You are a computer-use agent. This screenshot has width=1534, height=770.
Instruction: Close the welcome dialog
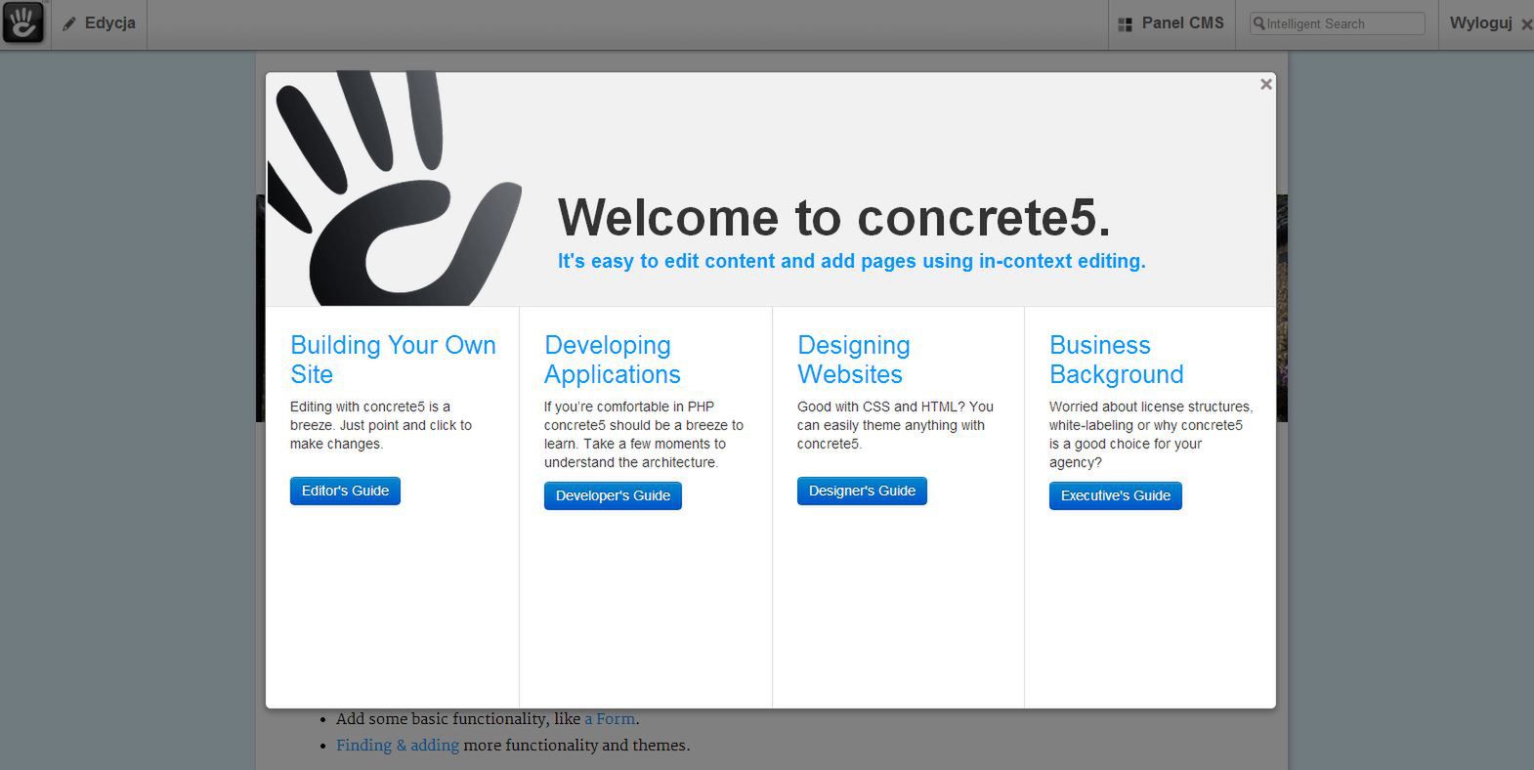(1265, 84)
